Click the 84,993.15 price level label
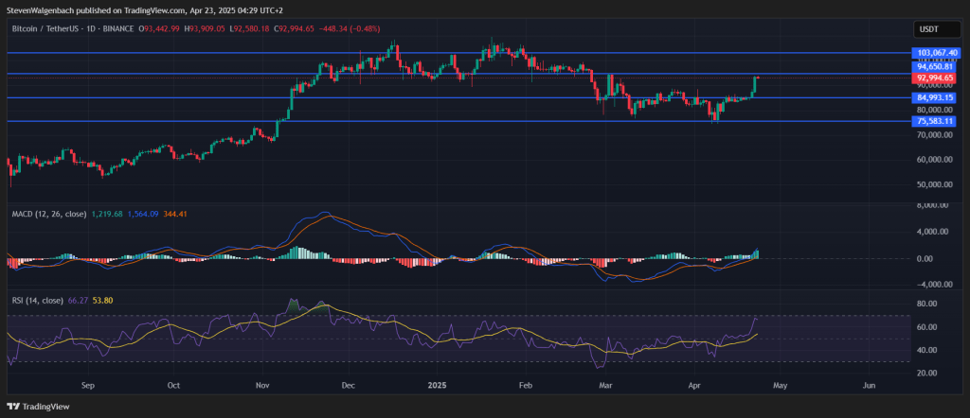The image size is (970, 418). [x=934, y=97]
